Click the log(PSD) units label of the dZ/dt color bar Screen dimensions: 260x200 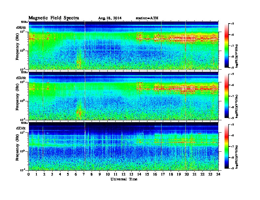coord(237,157)
